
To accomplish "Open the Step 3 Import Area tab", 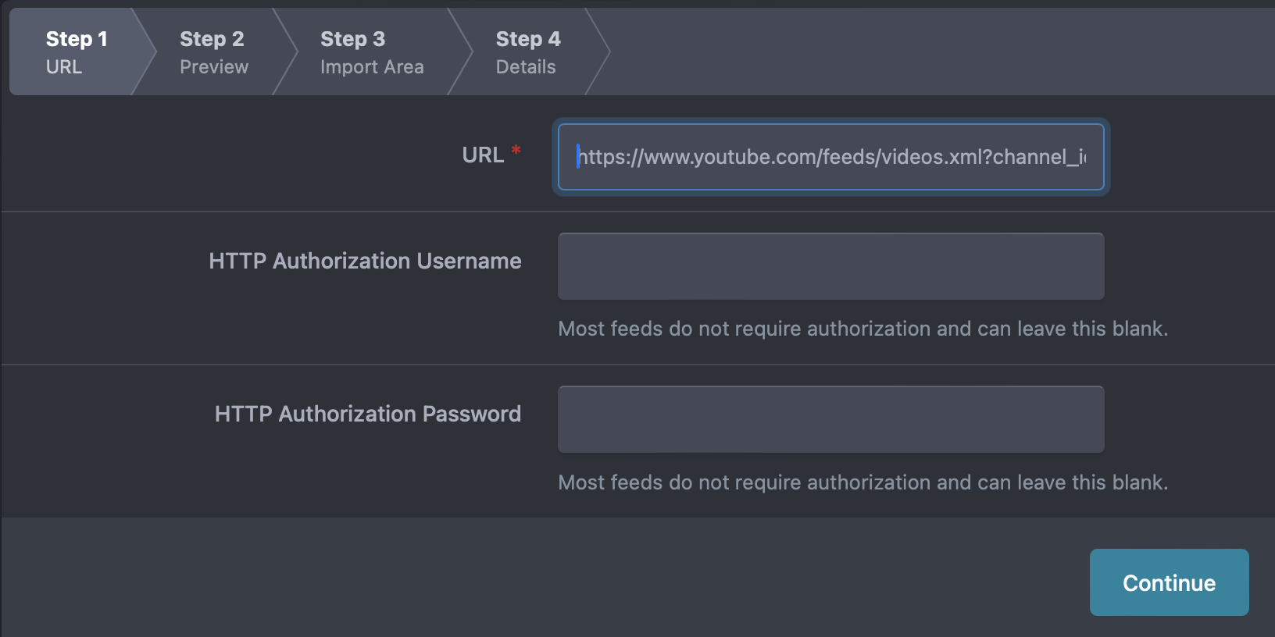I will point(372,52).
